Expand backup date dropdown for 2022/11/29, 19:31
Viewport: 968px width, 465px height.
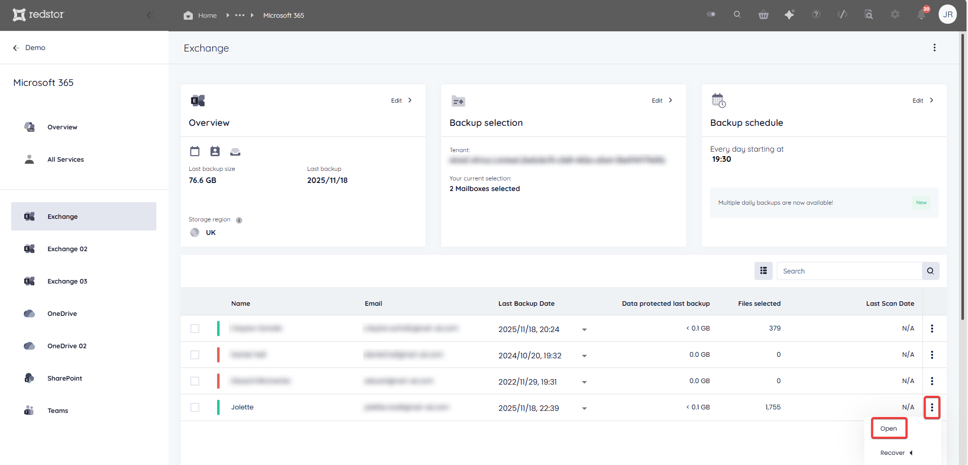(584, 382)
